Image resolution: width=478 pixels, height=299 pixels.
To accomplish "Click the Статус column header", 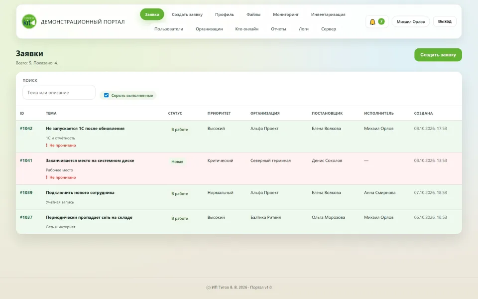I will (175, 113).
